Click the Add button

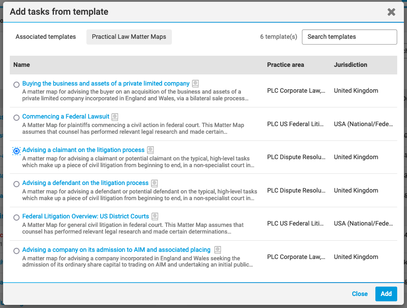386,294
